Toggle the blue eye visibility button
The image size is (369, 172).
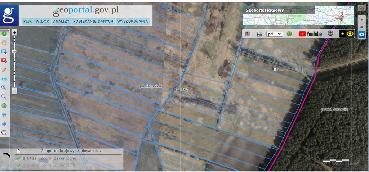(362, 35)
